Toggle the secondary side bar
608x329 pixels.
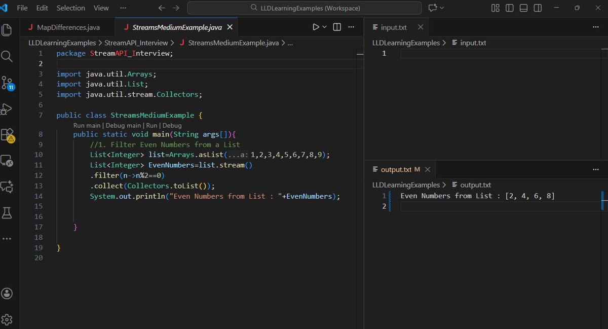pyautogui.click(x=538, y=8)
